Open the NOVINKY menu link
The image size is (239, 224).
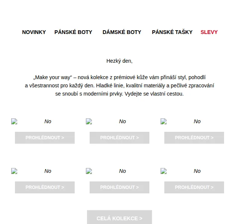coord(34,32)
